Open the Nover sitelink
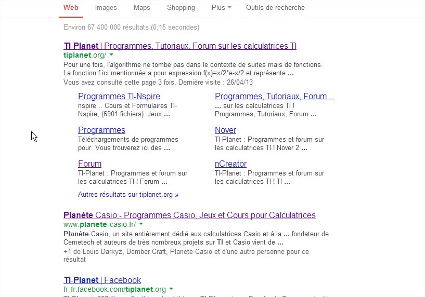The image size is (425, 297). click(226, 130)
